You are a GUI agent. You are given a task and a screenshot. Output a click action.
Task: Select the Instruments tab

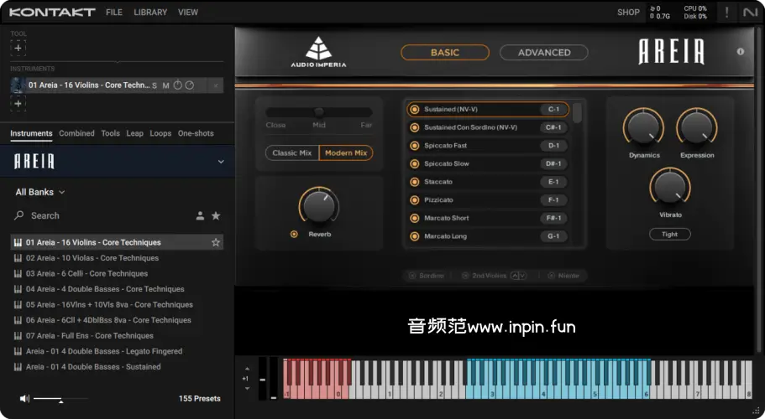click(x=31, y=133)
